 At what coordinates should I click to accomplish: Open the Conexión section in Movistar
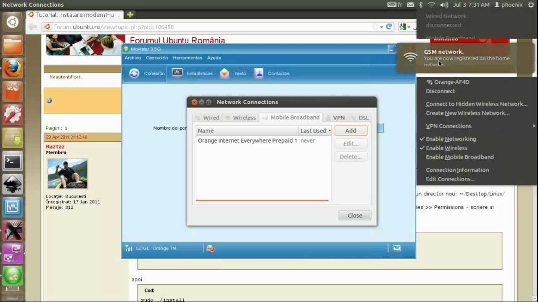[x=147, y=73]
